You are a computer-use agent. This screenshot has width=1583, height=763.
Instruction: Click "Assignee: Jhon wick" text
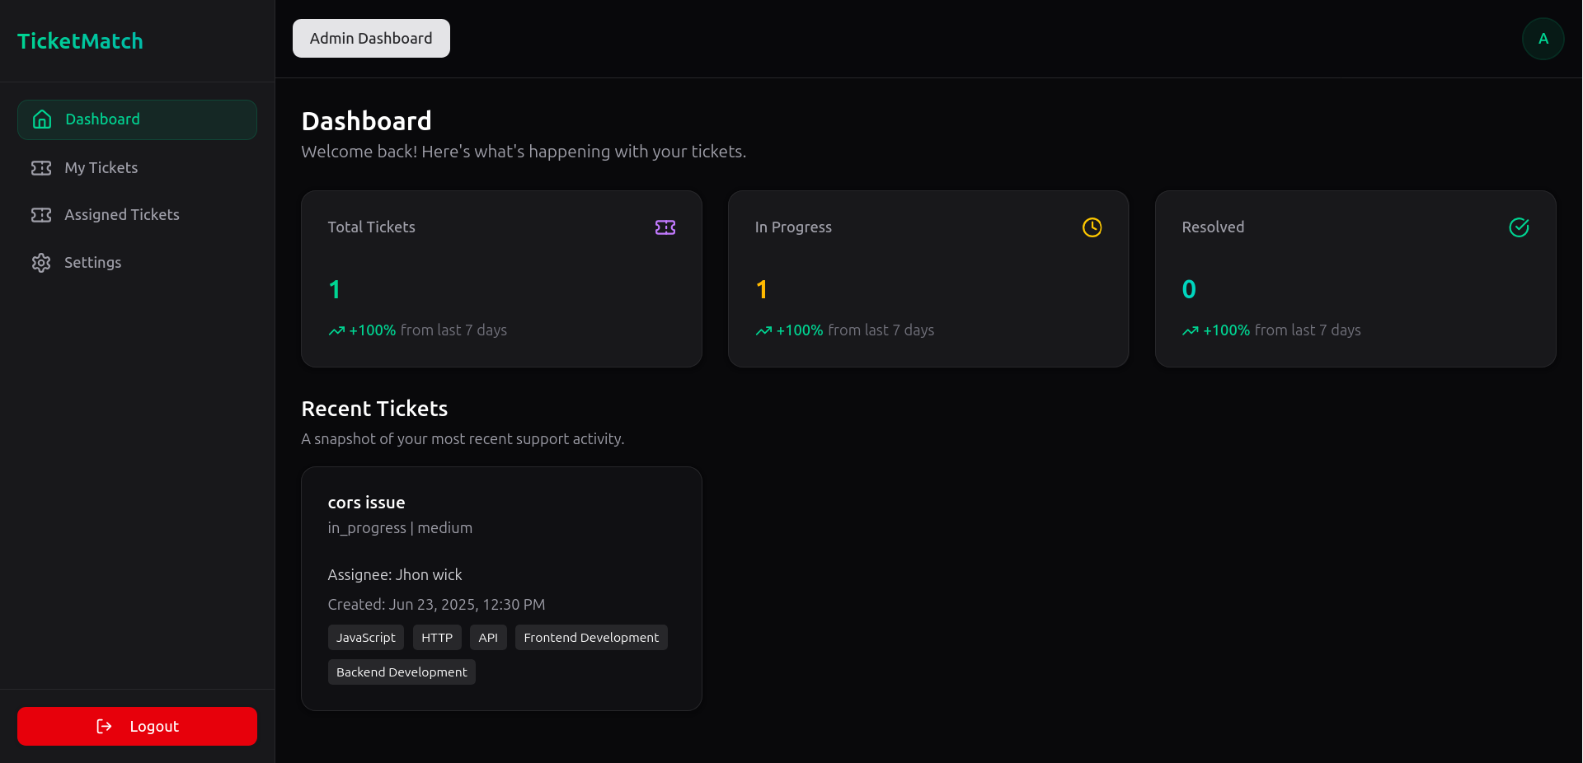coord(395,575)
